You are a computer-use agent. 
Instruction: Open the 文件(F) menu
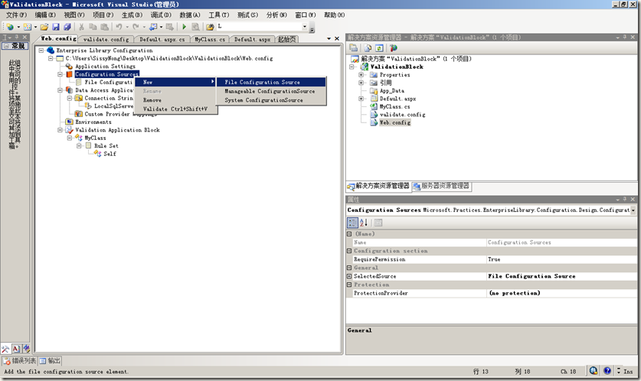click(x=16, y=15)
